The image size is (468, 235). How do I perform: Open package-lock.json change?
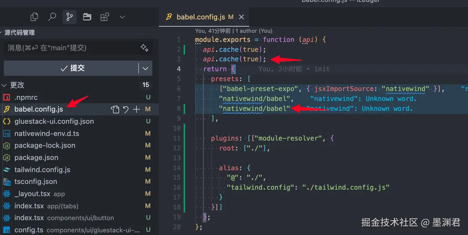click(x=45, y=145)
